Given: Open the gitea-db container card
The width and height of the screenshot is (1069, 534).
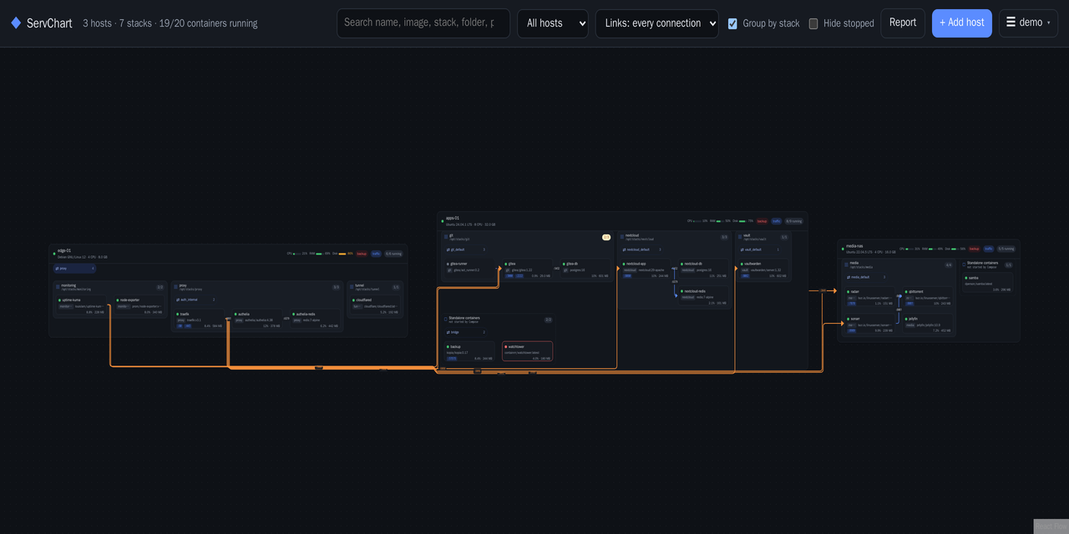Looking at the screenshot, I should (585, 269).
